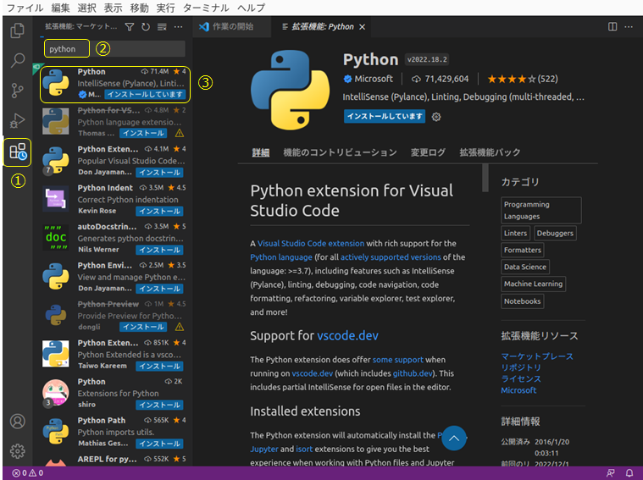The image size is (643, 480).
Task: Close the 拡張機能: Python editor tab
Action: pos(363,26)
